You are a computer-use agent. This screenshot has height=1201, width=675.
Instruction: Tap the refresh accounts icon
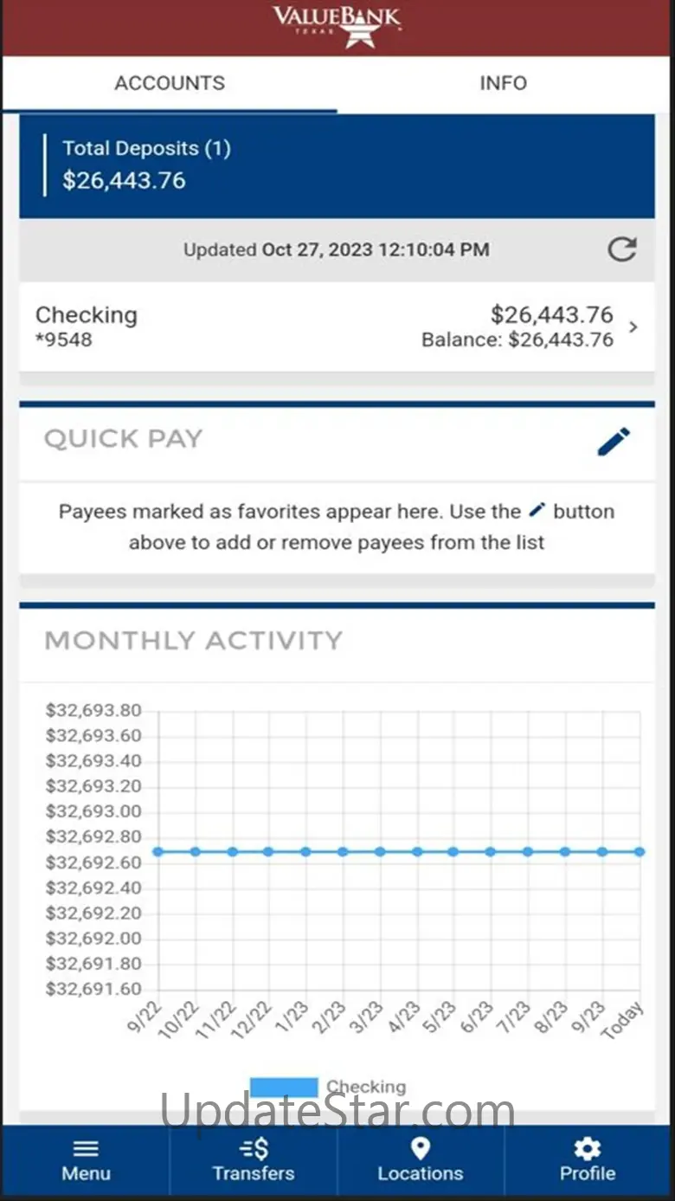pos(621,250)
